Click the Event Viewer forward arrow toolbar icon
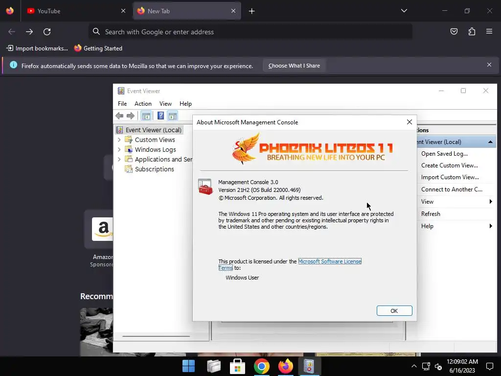Image resolution: width=501 pixels, height=376 pixels. click(130, 116)
